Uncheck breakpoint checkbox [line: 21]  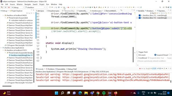pyautogui.click(x=139, y=15)
